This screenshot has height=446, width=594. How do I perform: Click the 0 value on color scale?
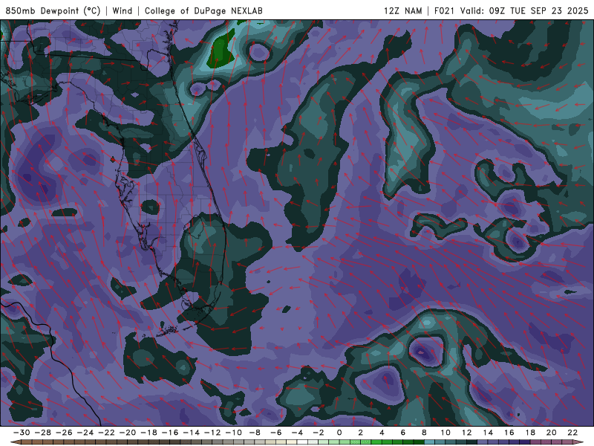(339, 433)
